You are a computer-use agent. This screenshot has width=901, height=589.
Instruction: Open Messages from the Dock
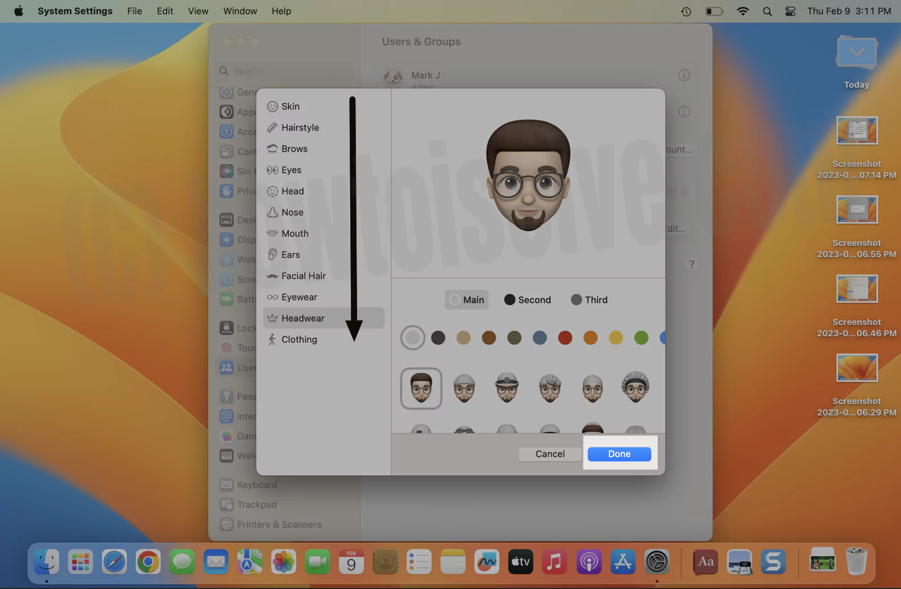182,562
